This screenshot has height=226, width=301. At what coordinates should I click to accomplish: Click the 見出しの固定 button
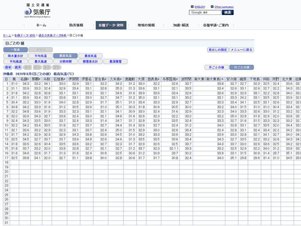(218, 50)
